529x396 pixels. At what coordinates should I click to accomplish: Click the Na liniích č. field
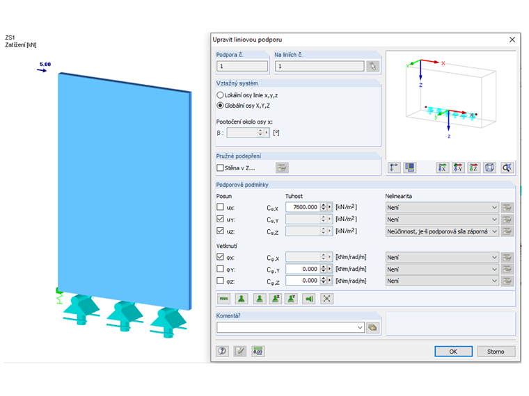319,66
